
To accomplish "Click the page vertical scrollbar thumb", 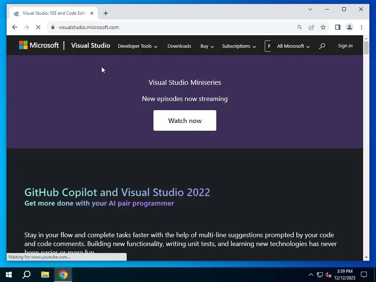I will pos(366,48).
